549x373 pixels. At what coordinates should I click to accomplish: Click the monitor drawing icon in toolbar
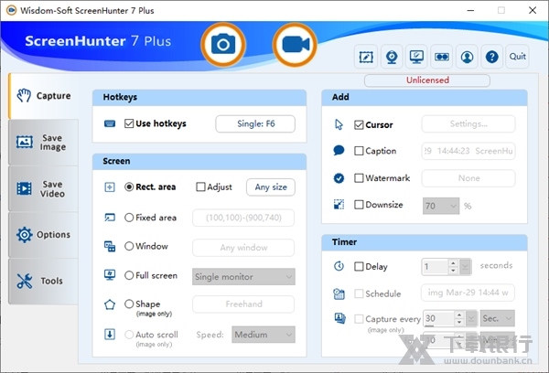tap(416, 56)
